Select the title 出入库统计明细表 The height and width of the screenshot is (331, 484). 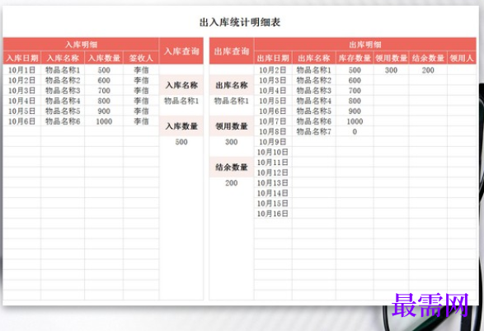[x=240, y=22]
